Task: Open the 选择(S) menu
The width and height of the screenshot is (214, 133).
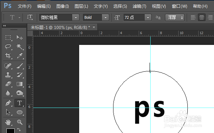Action: (120, 6)
